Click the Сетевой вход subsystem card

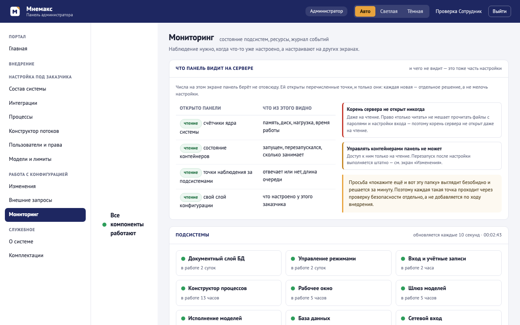(x=448, y=318)
